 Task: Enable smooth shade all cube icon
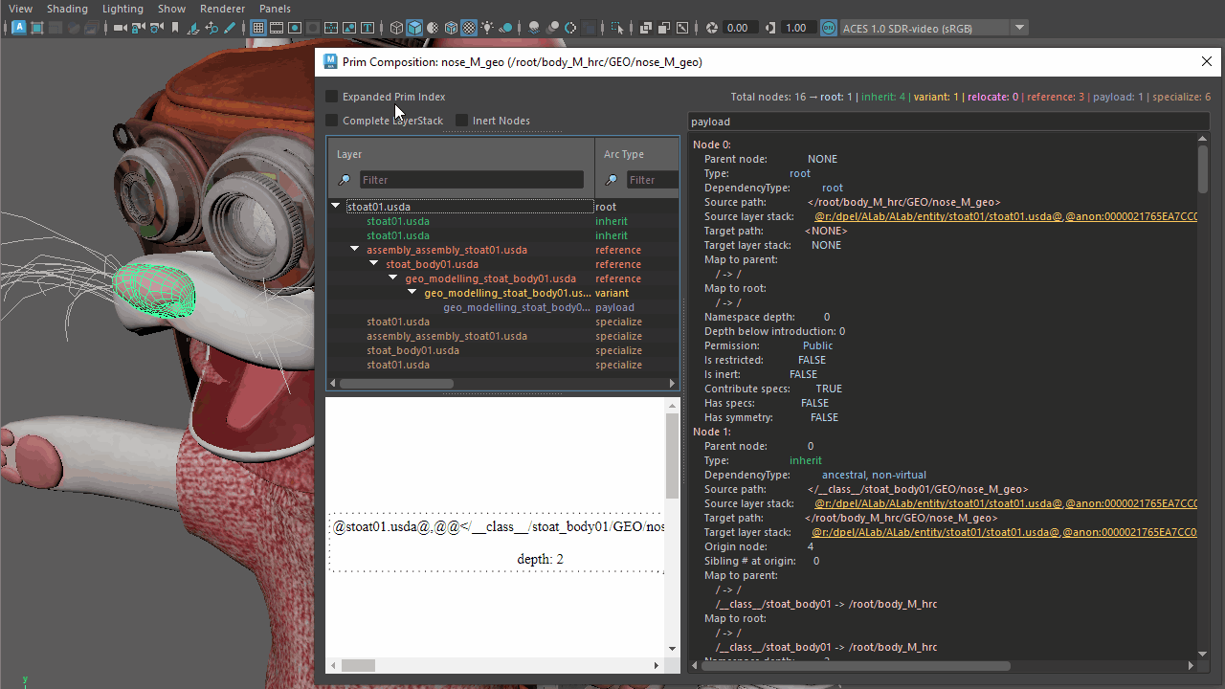click(x=414, y=28)
